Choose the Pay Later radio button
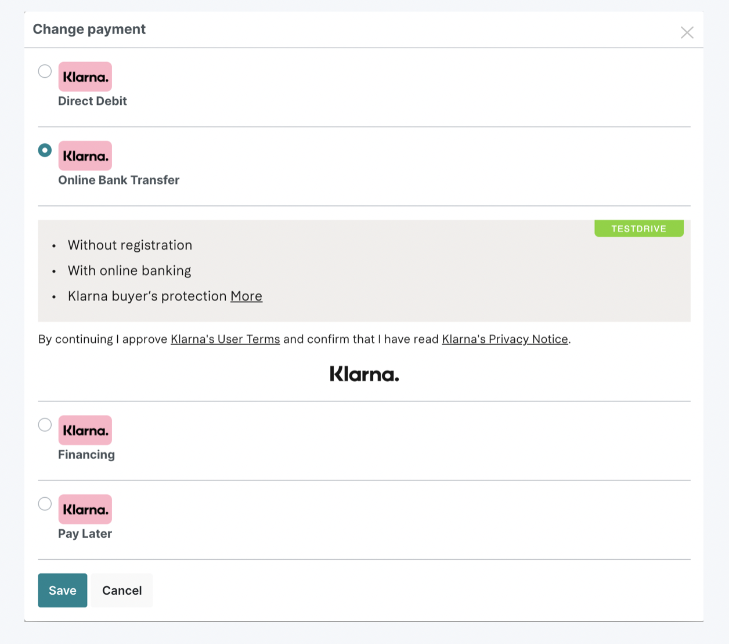This screenshot has height=644, width=729. pos(45,504)
